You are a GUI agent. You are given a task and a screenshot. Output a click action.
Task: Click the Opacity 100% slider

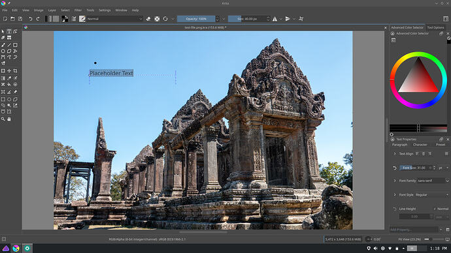point(196,19)
